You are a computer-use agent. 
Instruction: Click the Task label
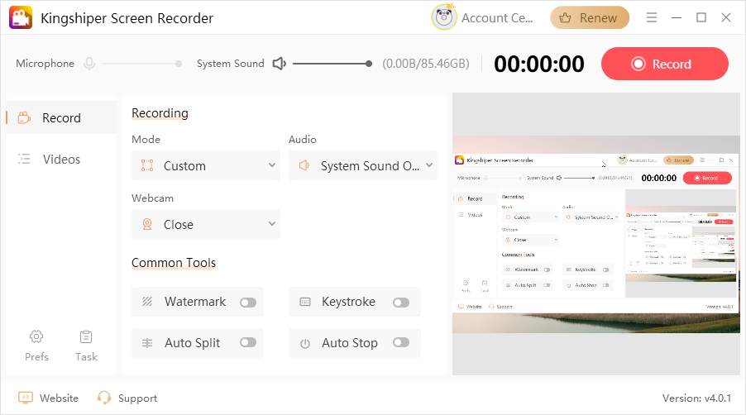(x=86, y=356)
